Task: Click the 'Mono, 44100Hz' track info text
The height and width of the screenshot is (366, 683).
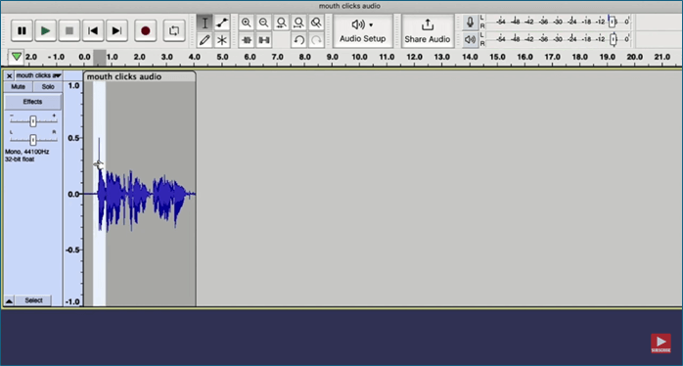Action: 27,152
